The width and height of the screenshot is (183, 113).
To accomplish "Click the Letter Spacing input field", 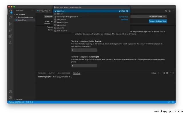I will (x=84, y=50).
